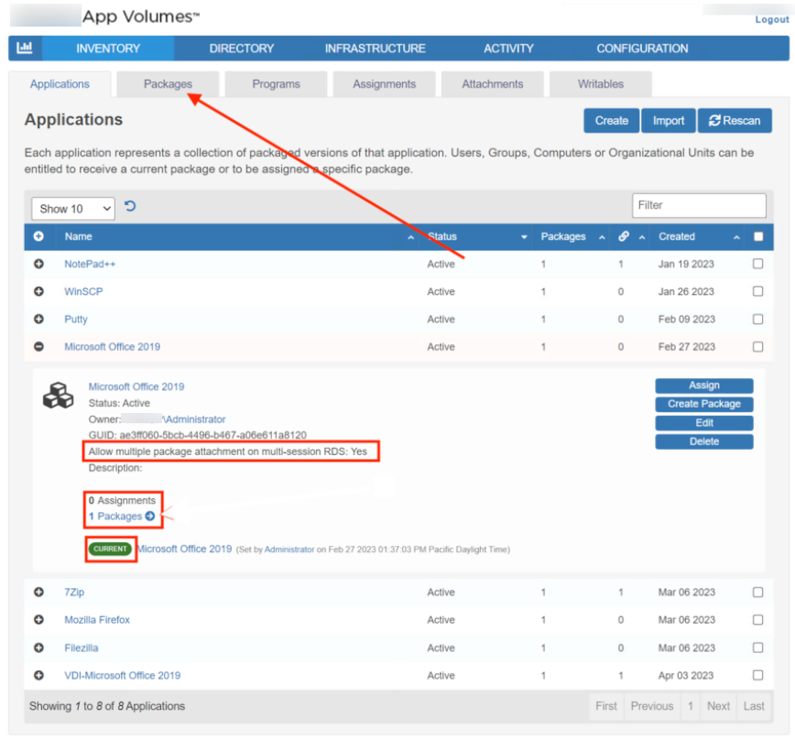Toggle the select-all checkbox in table header

(757, 236)
